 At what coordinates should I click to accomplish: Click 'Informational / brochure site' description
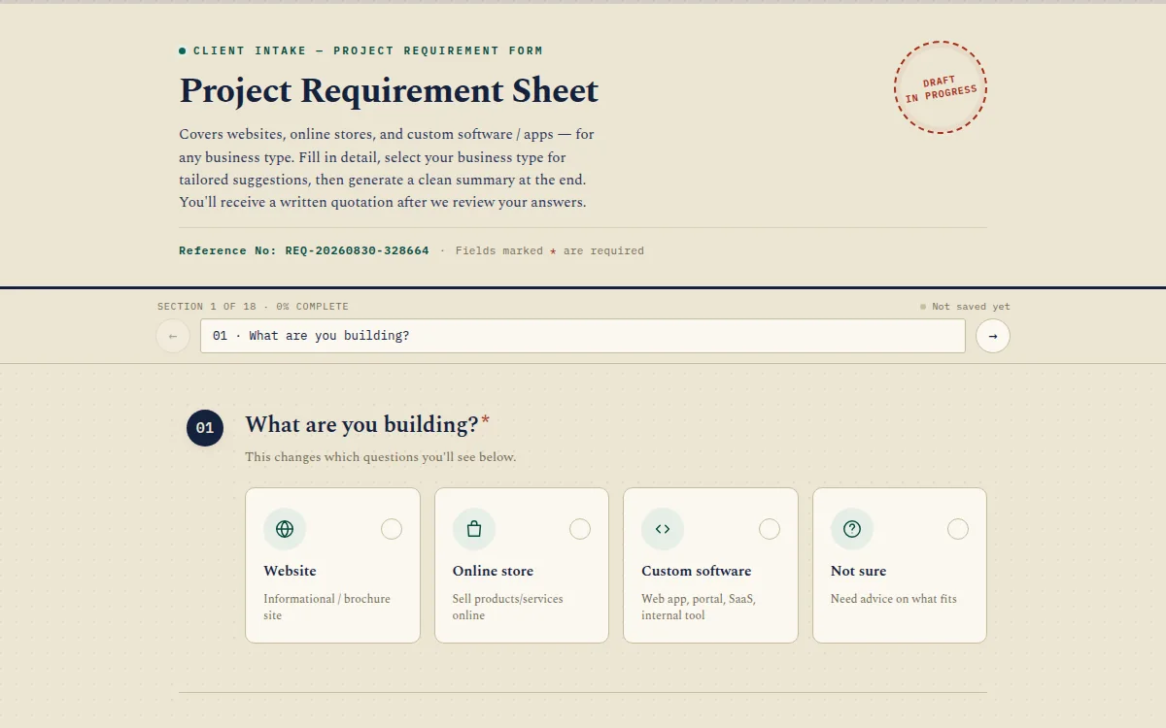326,607
